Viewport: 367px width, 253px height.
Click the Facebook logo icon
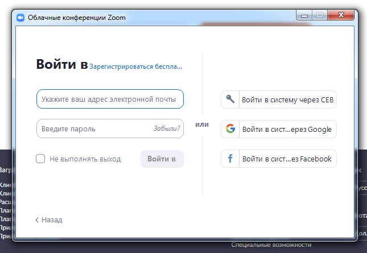tap(230, 158)
